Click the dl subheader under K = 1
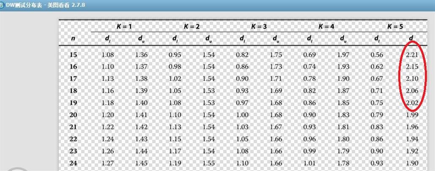The width and height of the screenshot is (435, 171). (x=108, y=39)
